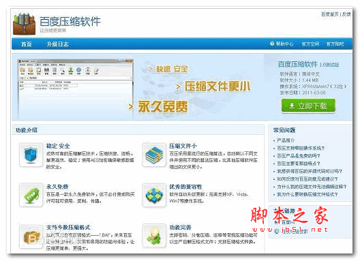This screenshot has height=261, width=360.
Task: Click the light bulb 功能完善 icon
Action: click(x=154, y=236)
